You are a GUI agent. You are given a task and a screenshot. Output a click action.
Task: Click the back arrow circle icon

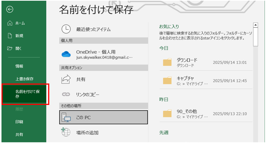click(x=10, y=9)
